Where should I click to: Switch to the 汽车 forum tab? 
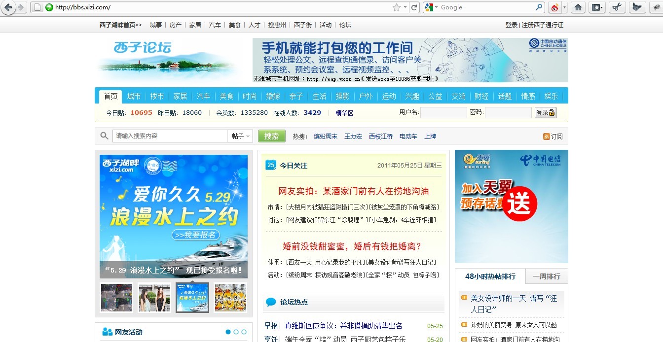point(203,96)
